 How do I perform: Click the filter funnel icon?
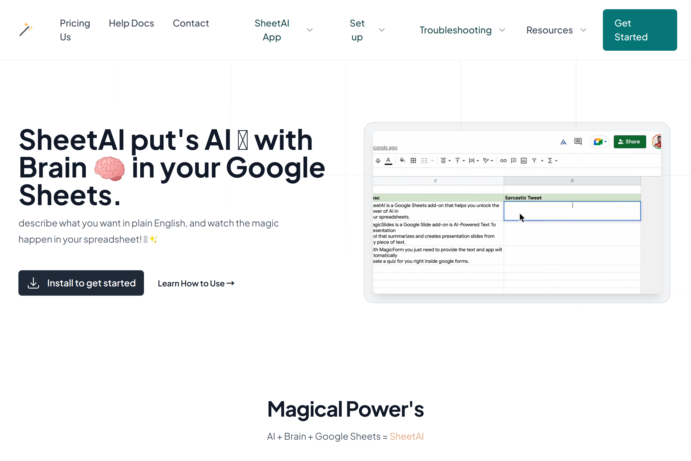pos(534,160)
